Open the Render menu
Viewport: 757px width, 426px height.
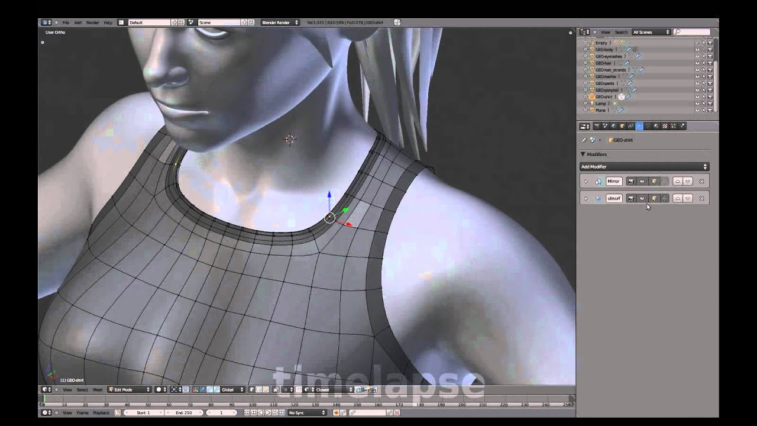click(x=93, y=22)
